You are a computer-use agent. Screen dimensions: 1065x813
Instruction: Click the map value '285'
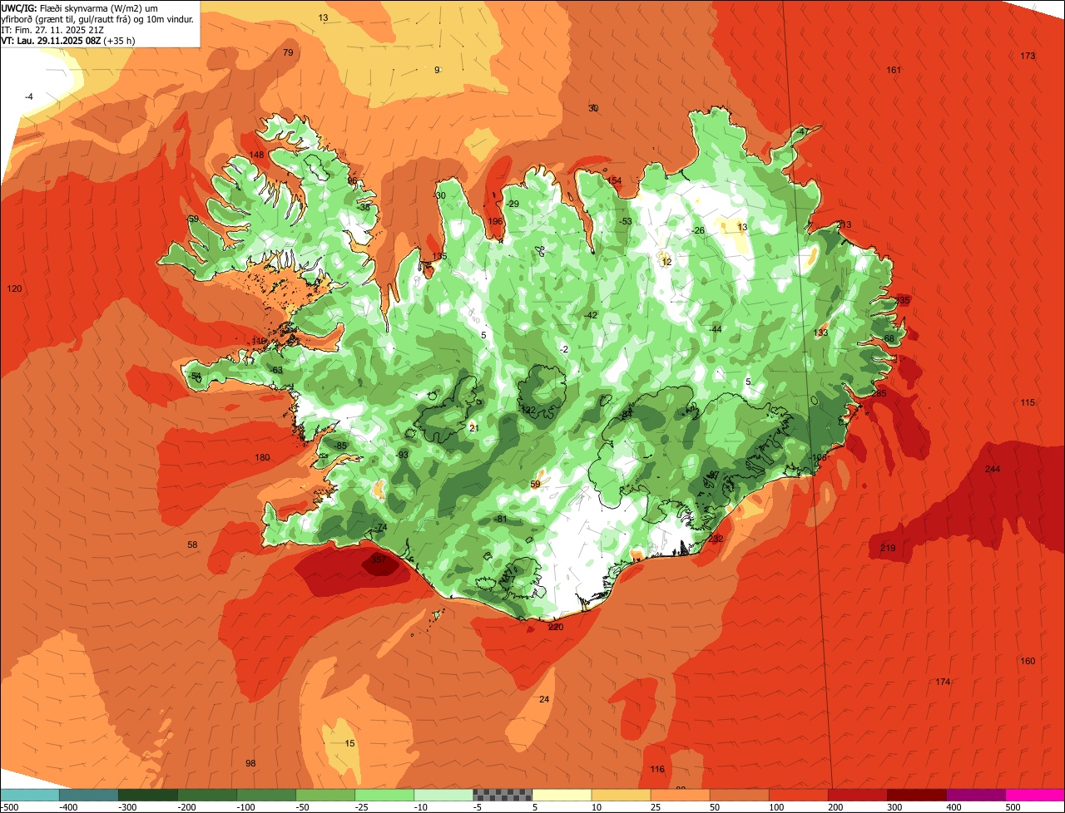[879, 393]
